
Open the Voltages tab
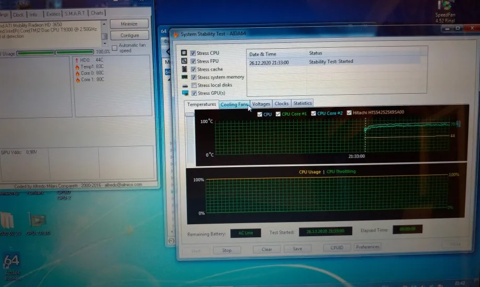(x=261, y=104)
